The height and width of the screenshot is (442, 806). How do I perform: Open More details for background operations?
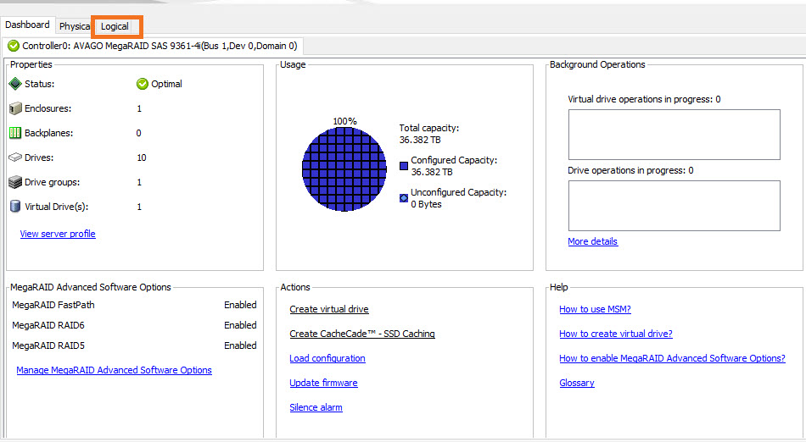click(x=593, y=241)
